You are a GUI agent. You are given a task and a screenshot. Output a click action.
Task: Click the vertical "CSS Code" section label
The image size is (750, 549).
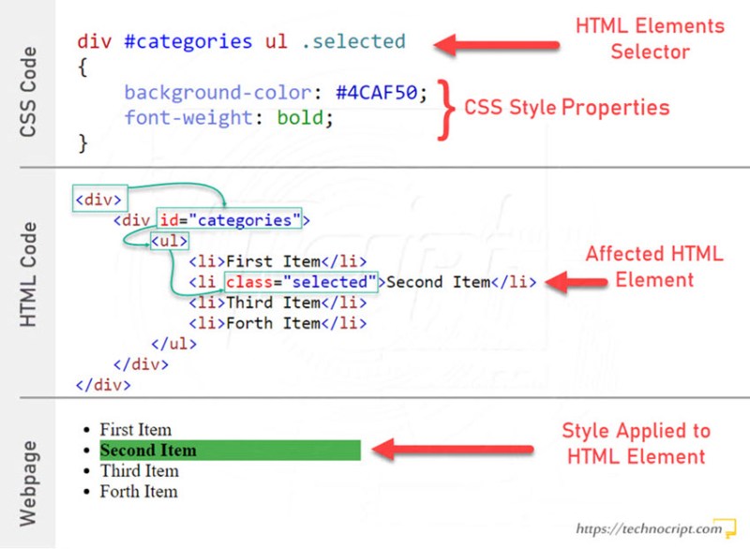pos(28,92)
